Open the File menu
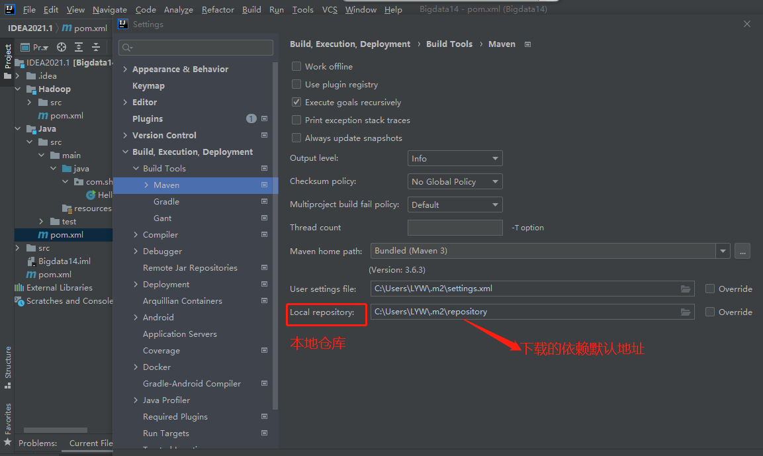Image resolution: width=763 pixels, height=456 pixels. [28, 10]
